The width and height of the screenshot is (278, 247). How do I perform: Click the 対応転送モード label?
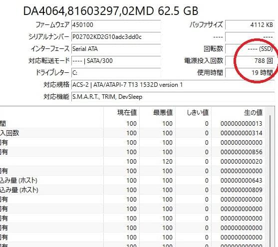pos(49,61)
